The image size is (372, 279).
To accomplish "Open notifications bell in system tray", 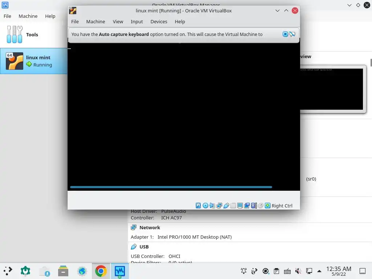I will [244, 271].
